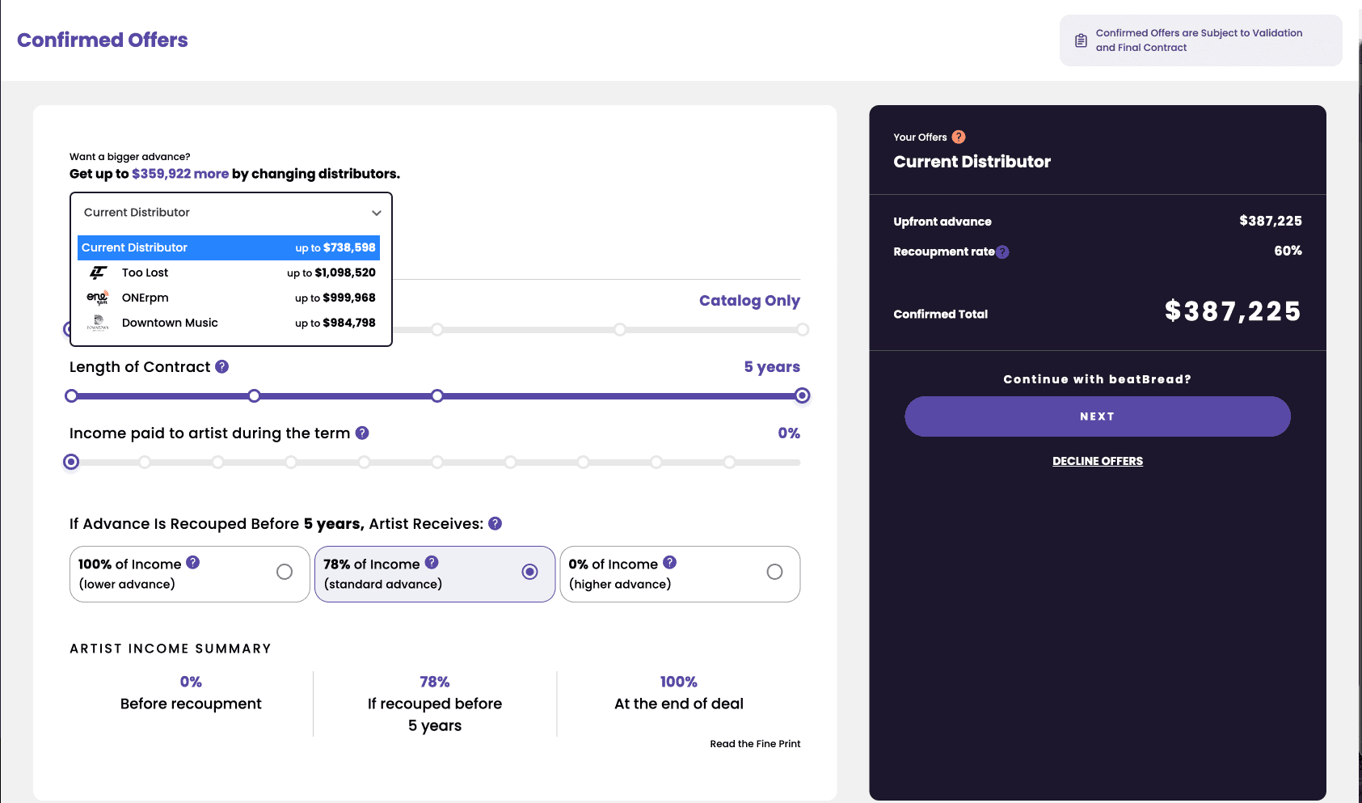The height and width of the screenshot is (803, 1362).
Task: Click the help icon next to Length of Contract
Action: [221, 366]
